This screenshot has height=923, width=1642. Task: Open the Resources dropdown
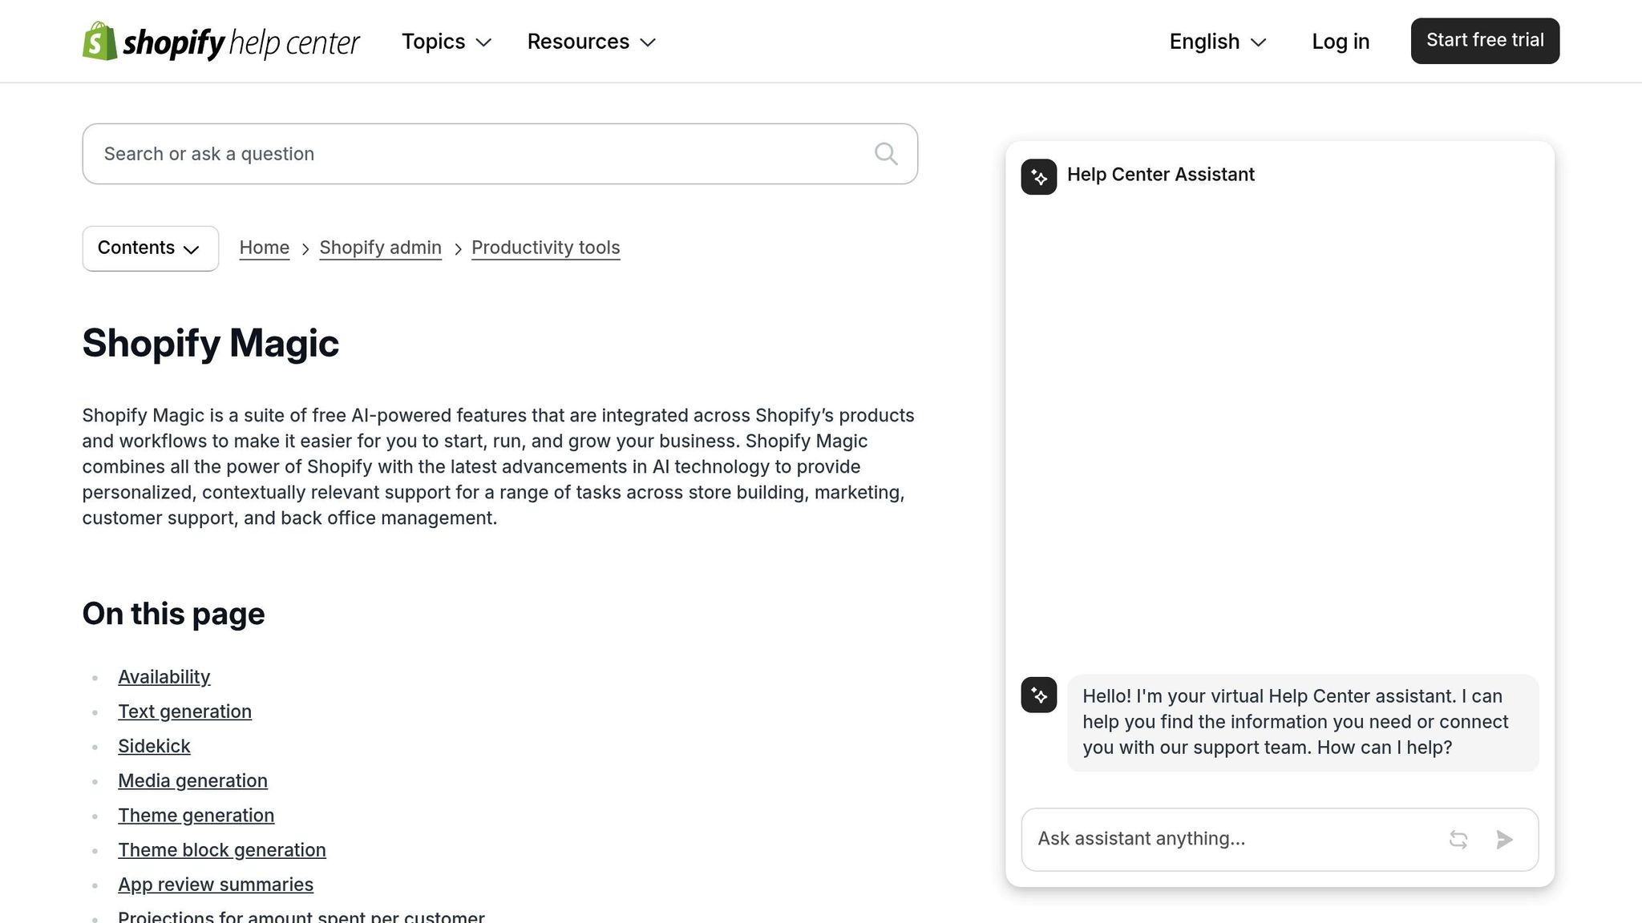click(591, 42)
